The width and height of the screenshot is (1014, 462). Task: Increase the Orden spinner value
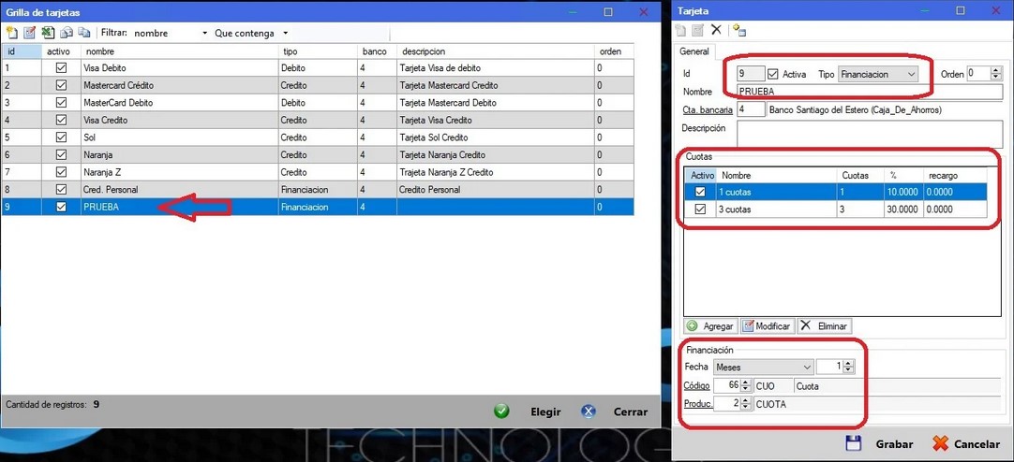coord(996,70)
